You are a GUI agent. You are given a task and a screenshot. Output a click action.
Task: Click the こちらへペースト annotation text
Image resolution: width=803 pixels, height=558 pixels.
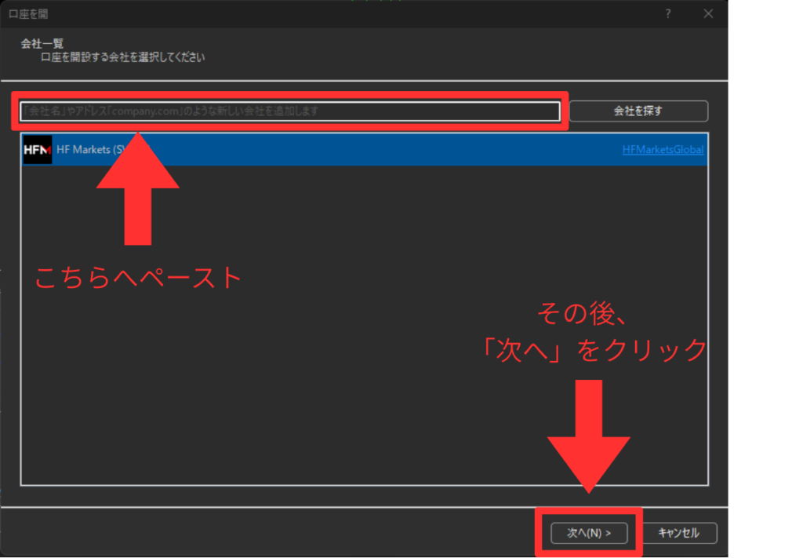pos(138,279)
